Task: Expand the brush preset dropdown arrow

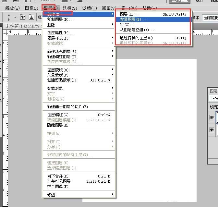Action: [x=15, y=18]
